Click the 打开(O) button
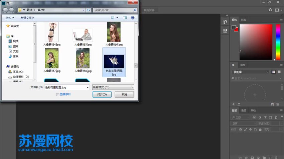This screenshot has height=159, width=284. (x=102, y=94)
